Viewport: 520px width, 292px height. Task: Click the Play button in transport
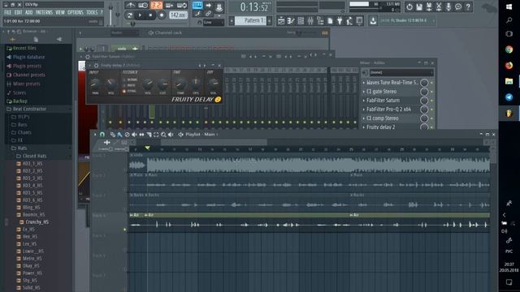click(x=140, y=15)
